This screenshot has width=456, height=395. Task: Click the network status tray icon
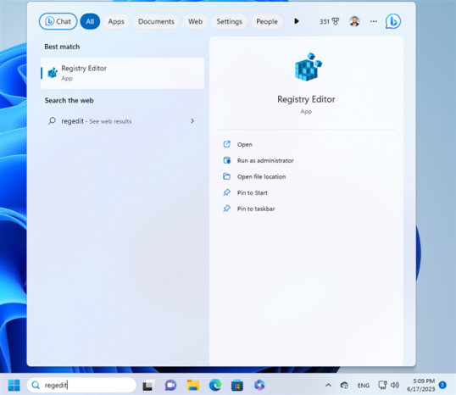click(x=382, y=385)
